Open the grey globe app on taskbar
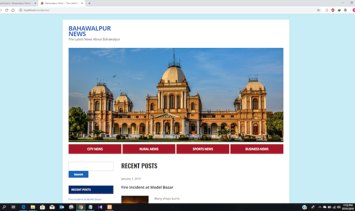Viewport: 355px width, 211px height. 71,207
